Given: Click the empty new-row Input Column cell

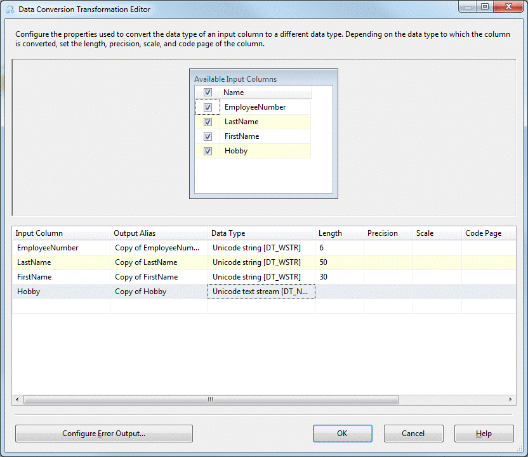Looking at the screenshot, I should 61,306.
